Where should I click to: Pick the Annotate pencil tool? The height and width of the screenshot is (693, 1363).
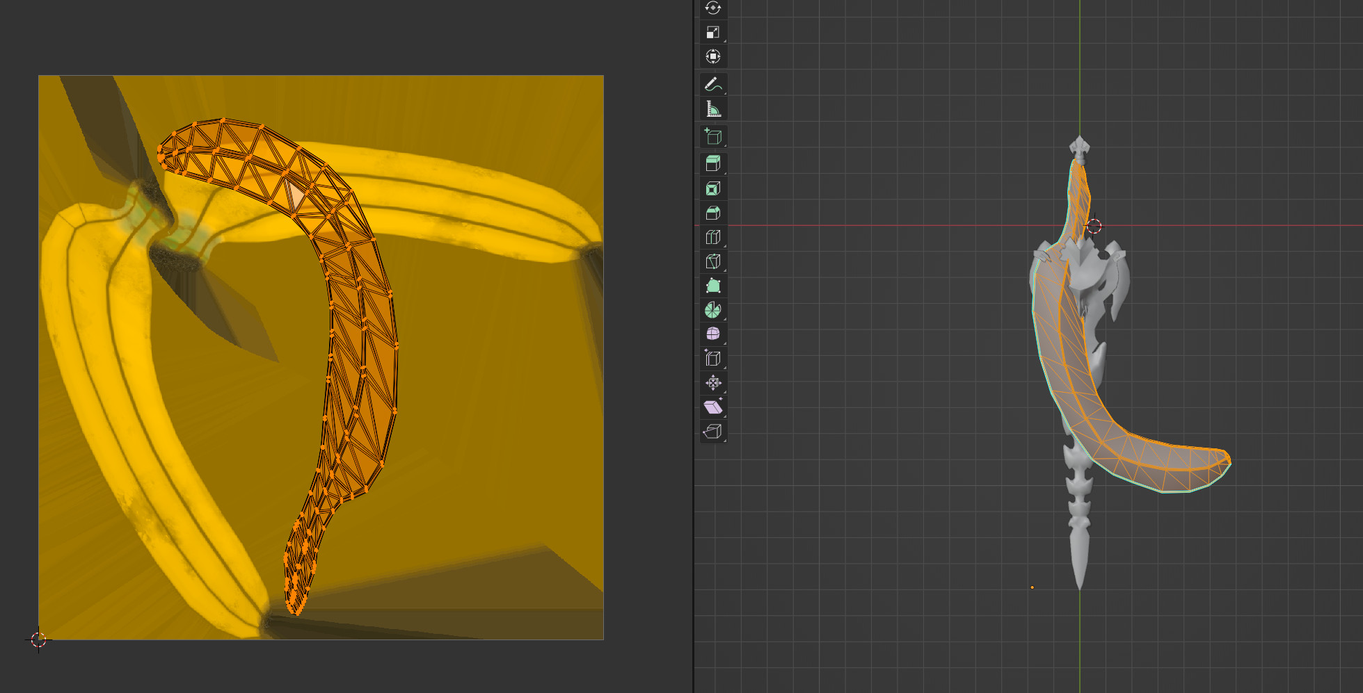tap(712, 85)
